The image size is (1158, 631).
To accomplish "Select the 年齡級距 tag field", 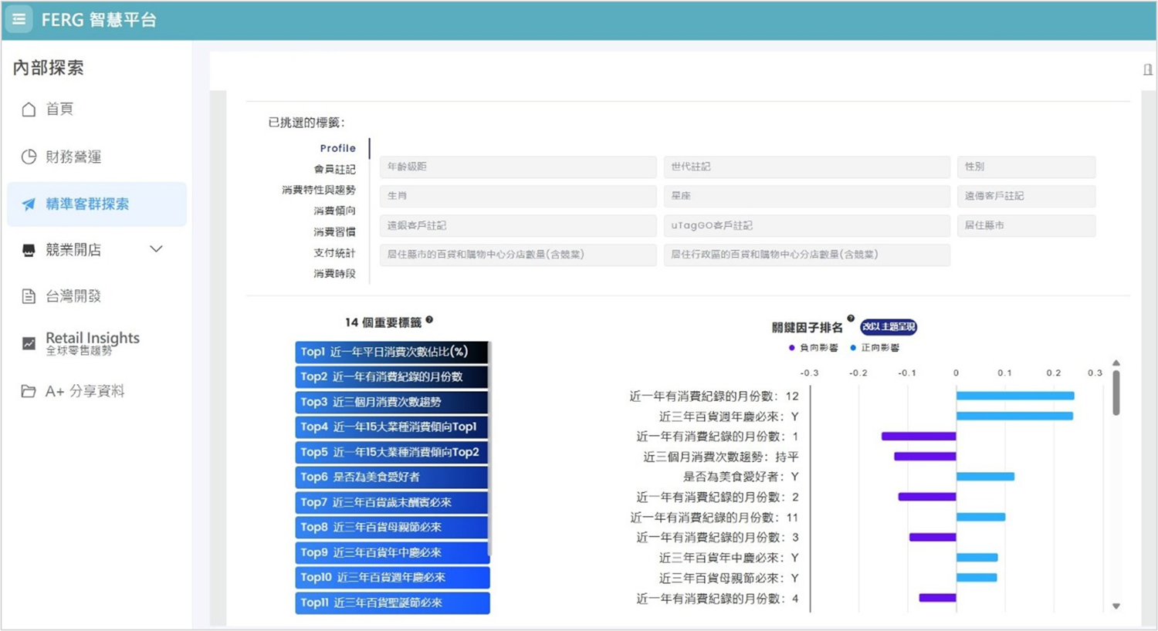I will coord(517,167).
